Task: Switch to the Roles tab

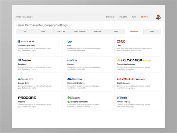Action: 43,31
